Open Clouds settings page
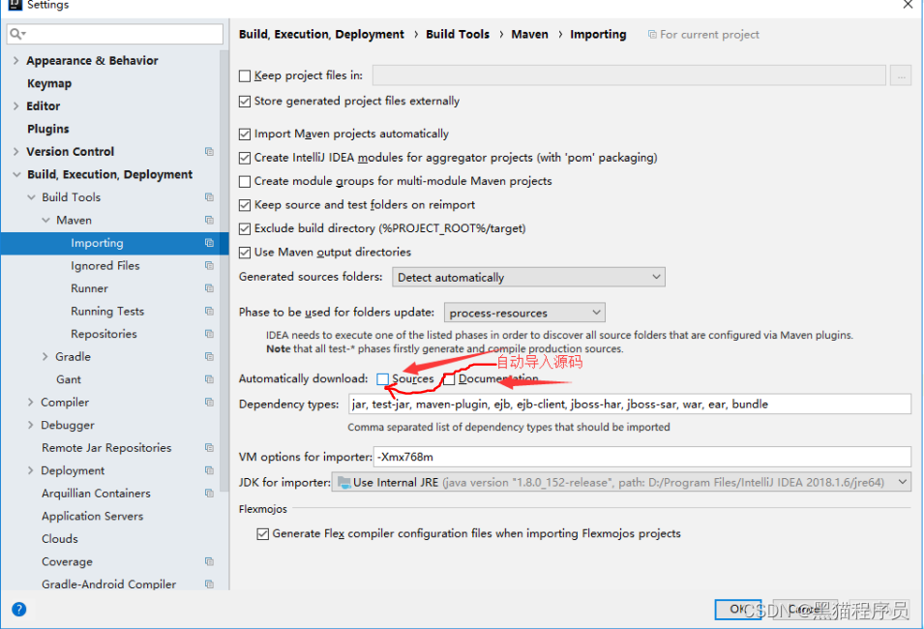 point(60,539)
